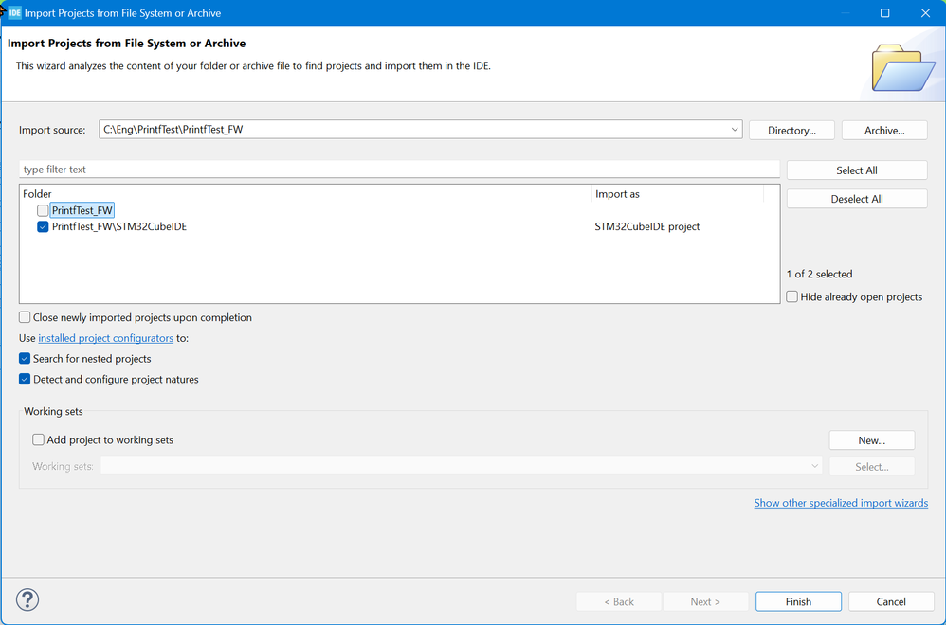Close the import dialog window
Screen dimensions: 946x625
[x=925, y=12]
